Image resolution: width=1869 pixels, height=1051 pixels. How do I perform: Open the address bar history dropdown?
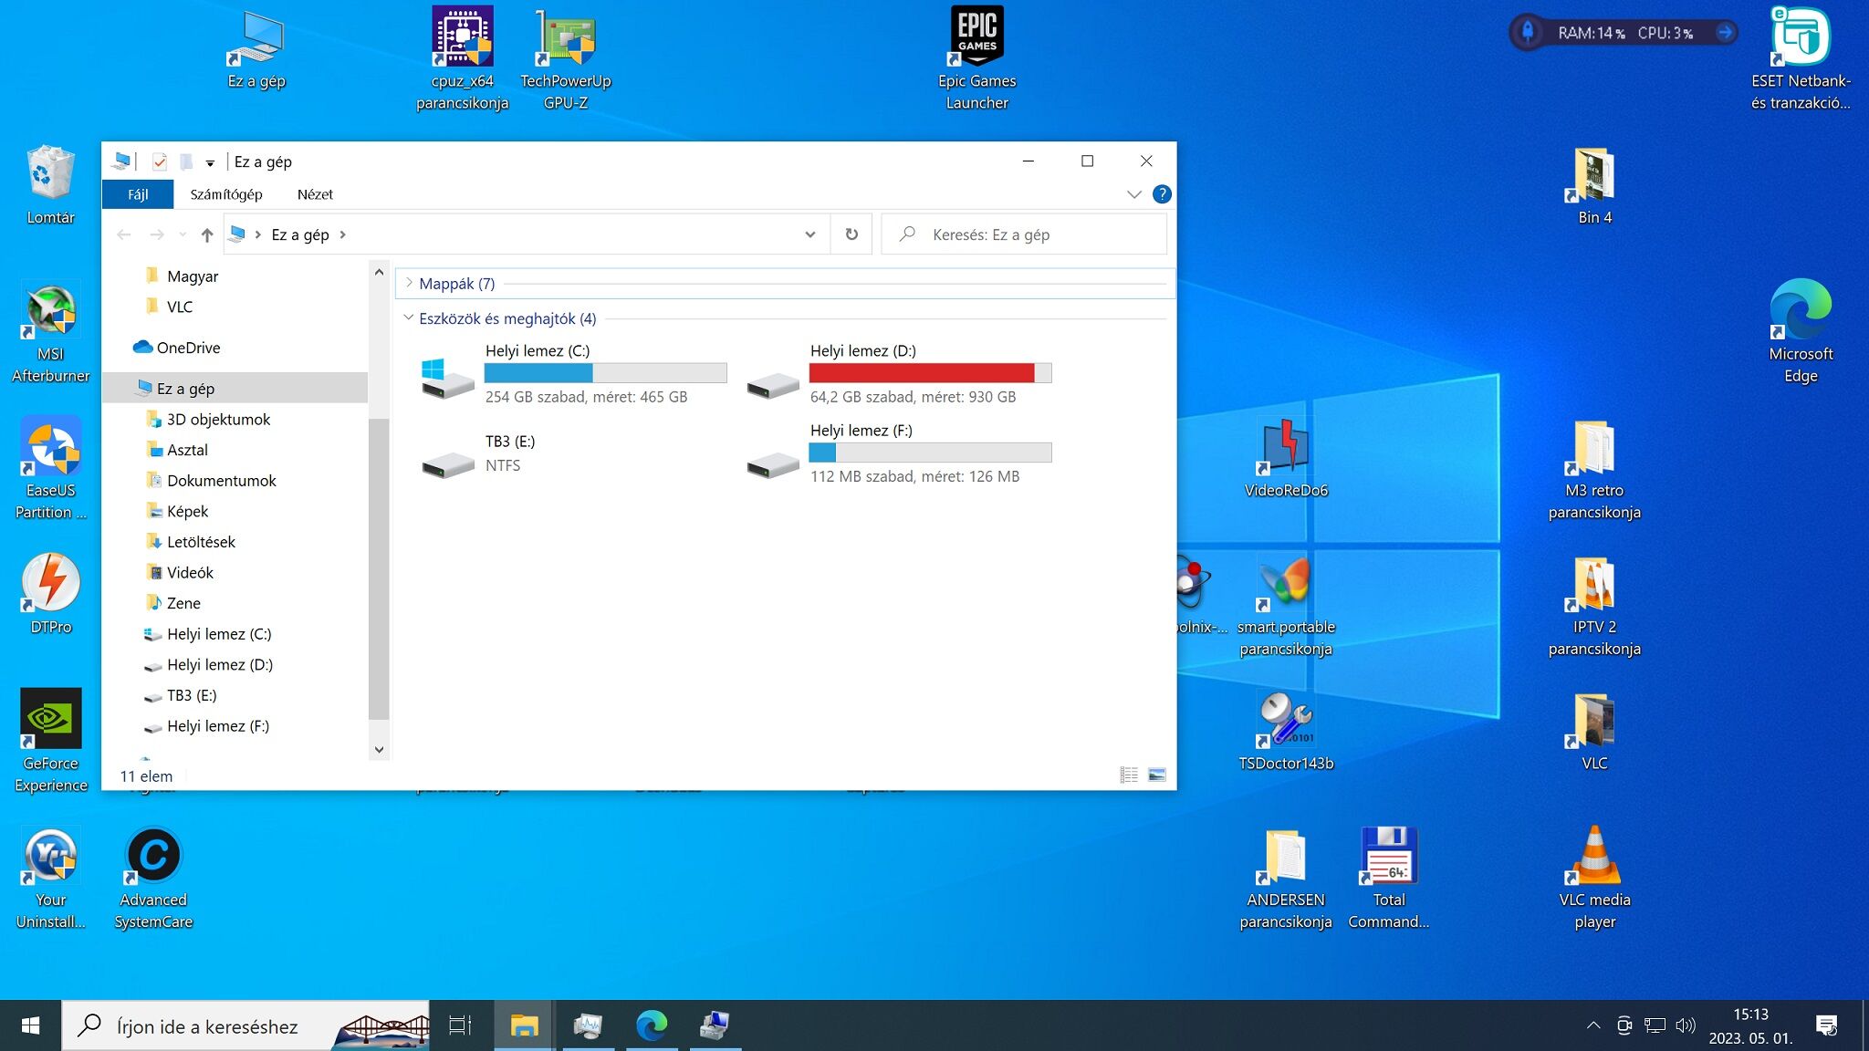[x=809, y=234]
